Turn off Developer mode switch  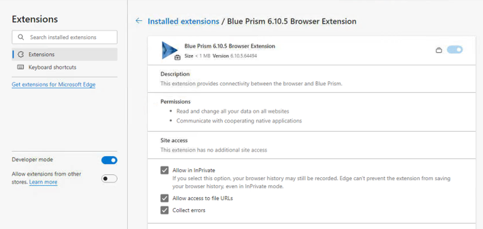click(x=109, y=160)
